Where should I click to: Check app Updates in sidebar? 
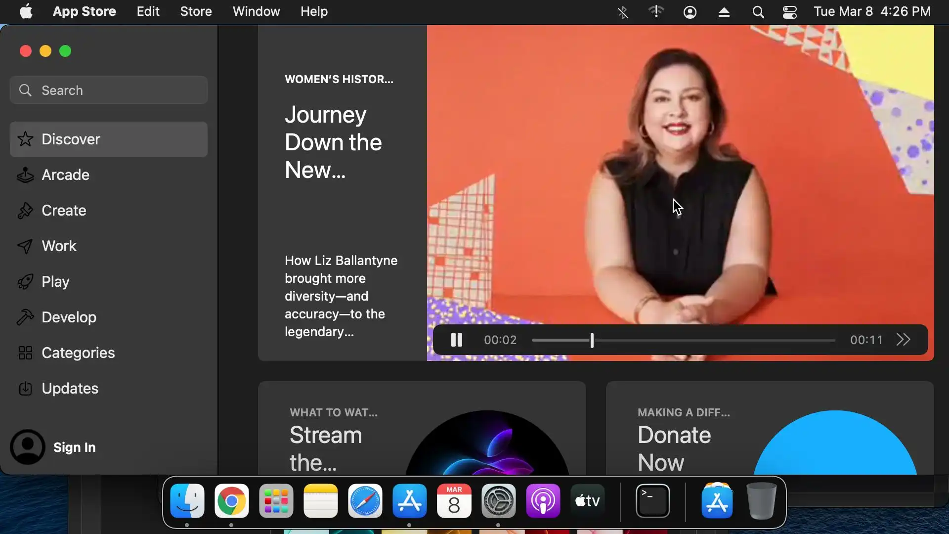coord(70,389)
